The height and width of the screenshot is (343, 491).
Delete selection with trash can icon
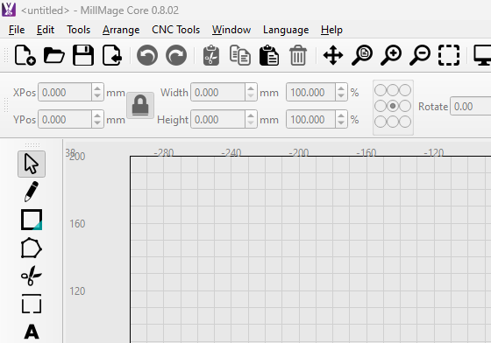click(x=298, y=55)
